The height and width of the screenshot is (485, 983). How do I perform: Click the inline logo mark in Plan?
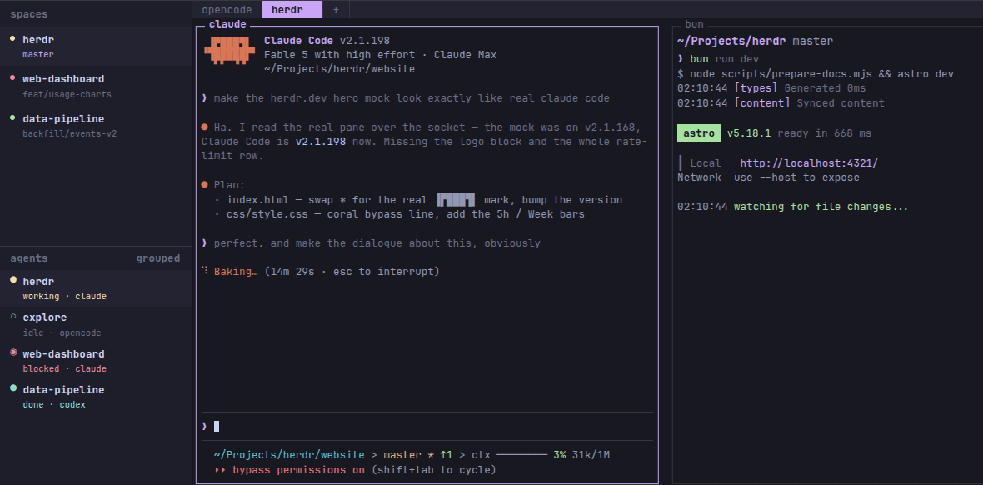point(456,200)
